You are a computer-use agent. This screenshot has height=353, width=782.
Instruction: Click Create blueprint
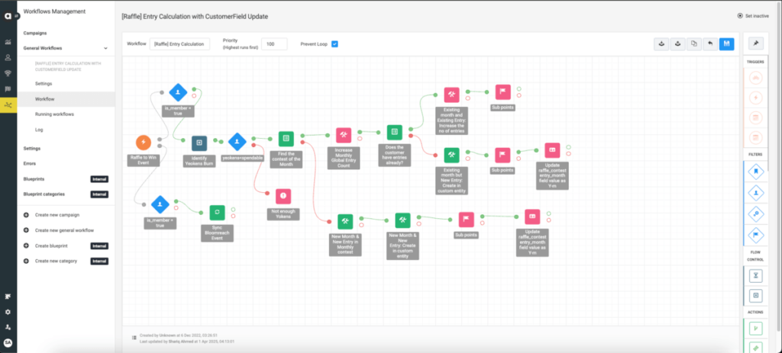[x=51, y=246]
